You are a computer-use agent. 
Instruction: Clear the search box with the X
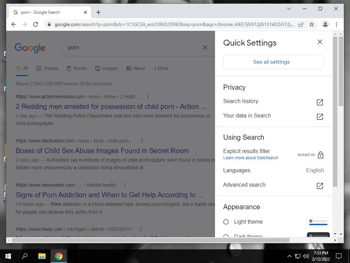coord(205,48)
